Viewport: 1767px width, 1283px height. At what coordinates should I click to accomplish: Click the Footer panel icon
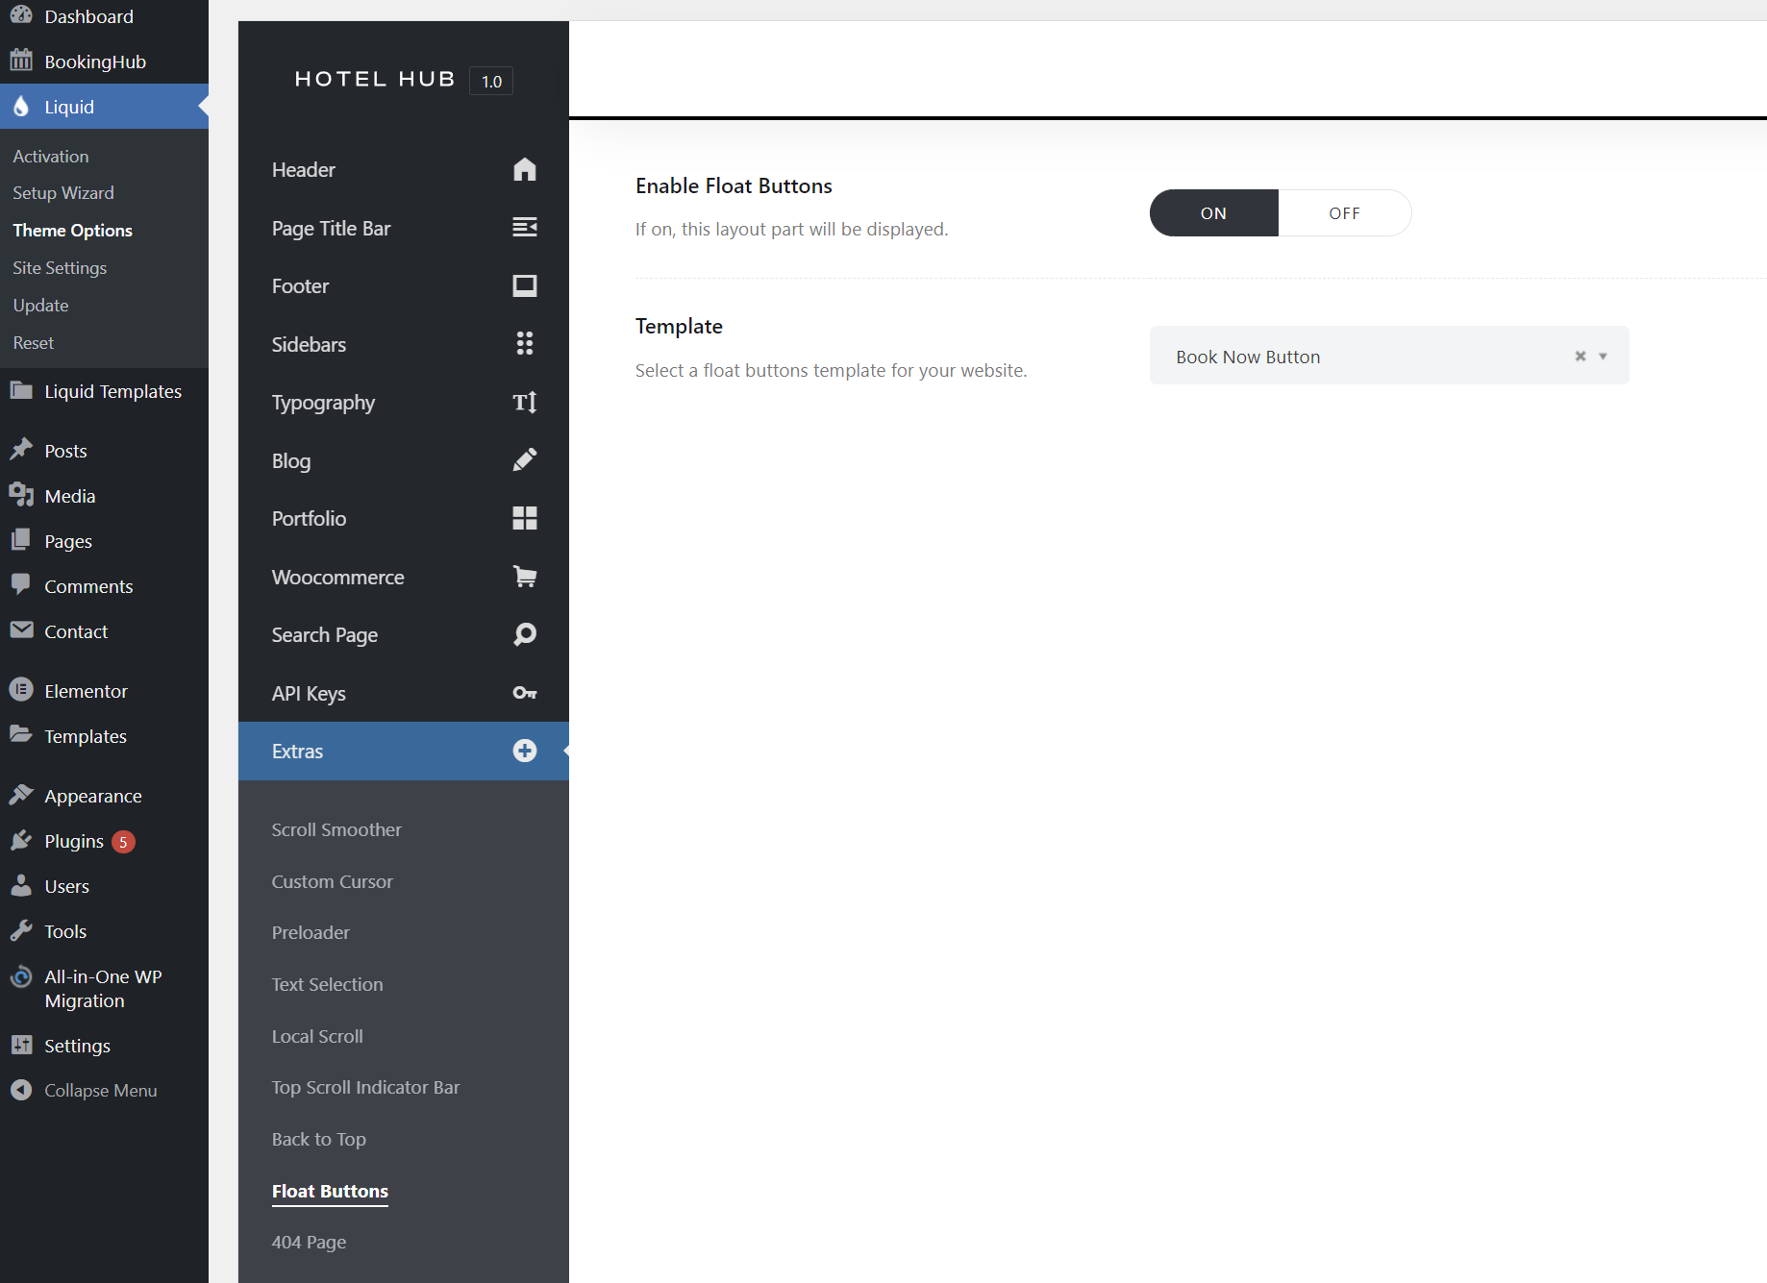click(x=524, y=286)
